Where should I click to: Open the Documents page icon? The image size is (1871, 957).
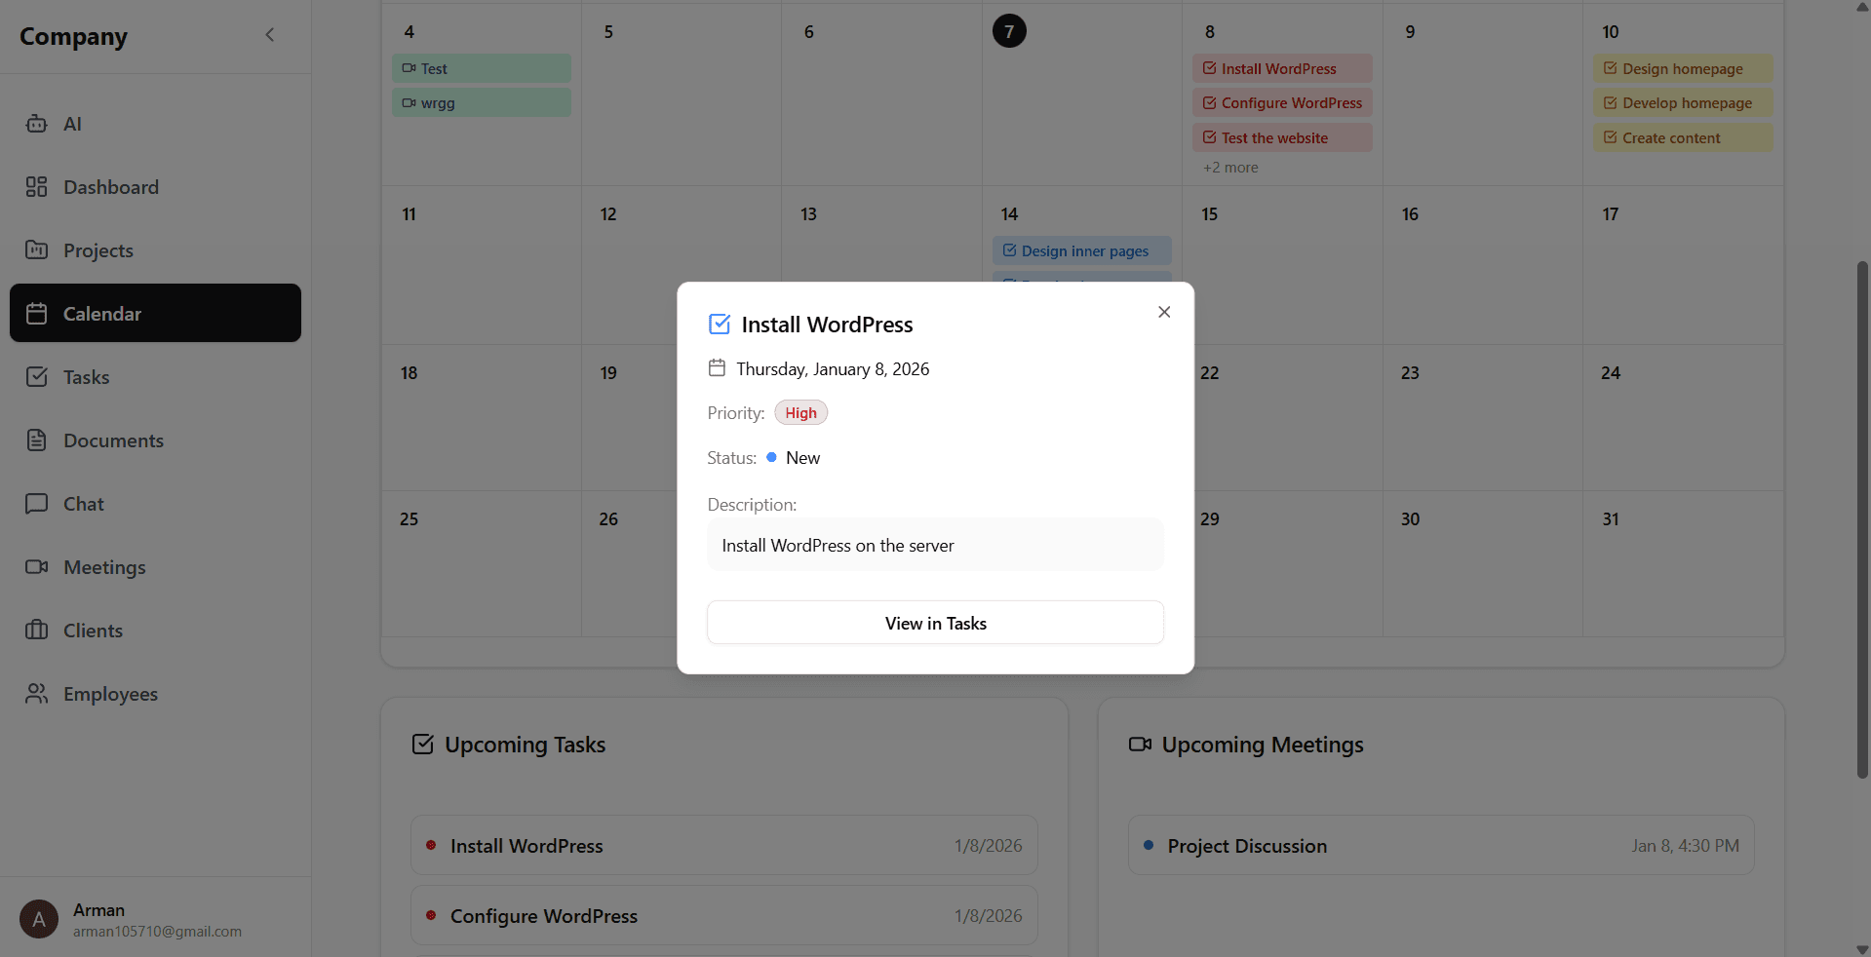[x=36, y=440]
